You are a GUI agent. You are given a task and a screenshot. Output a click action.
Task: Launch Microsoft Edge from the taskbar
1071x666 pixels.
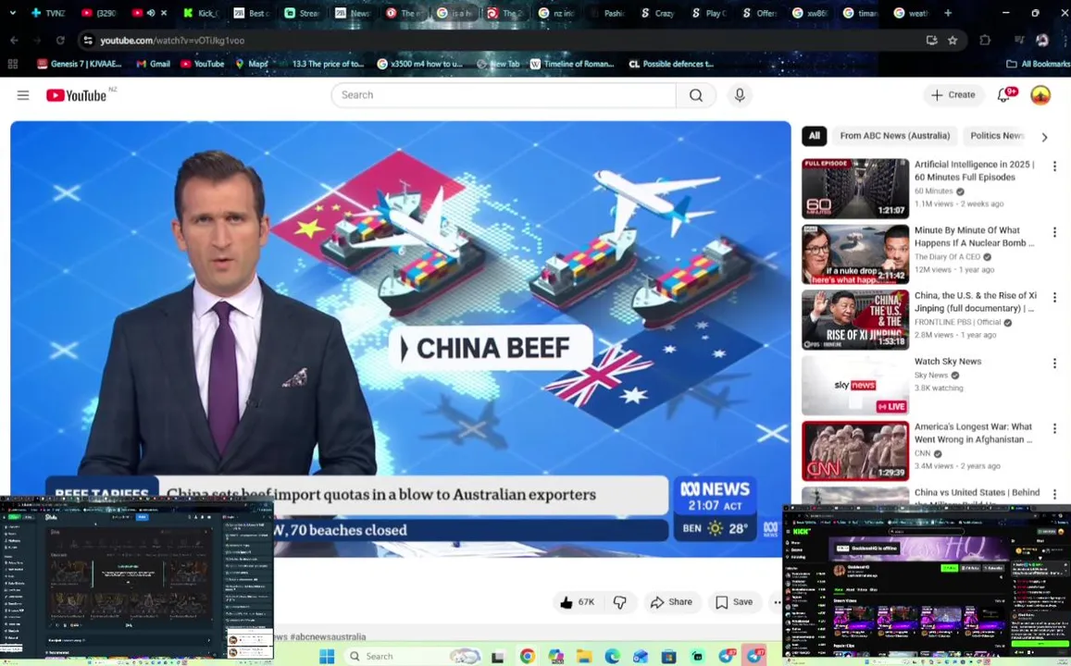pyautogui.click(x=612, y=657)
